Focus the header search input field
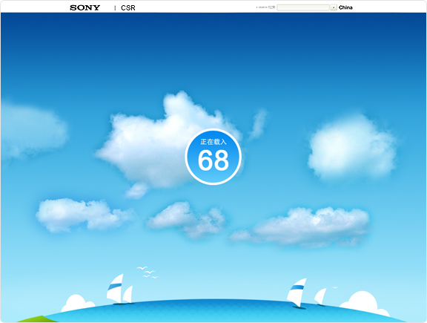 point(302,7)
